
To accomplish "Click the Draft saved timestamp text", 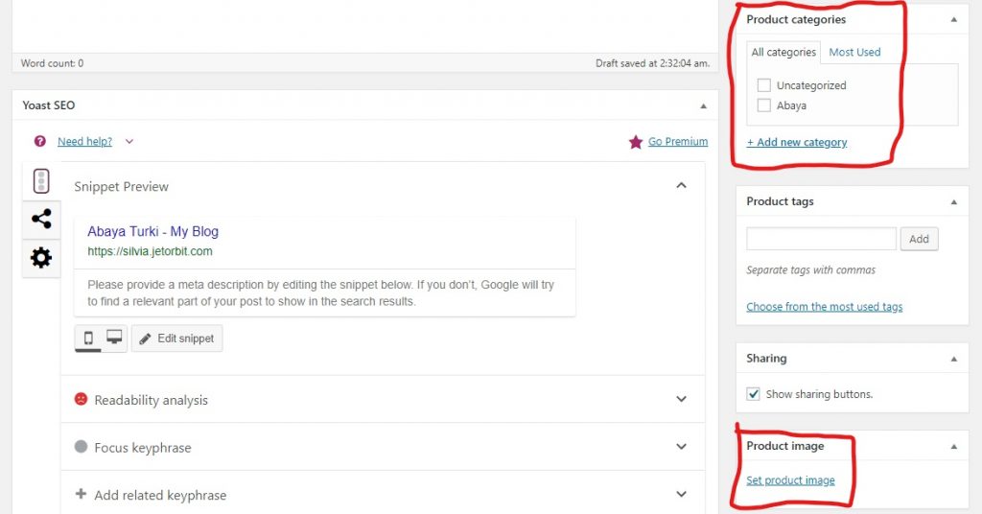I will (x=652, y=63).
